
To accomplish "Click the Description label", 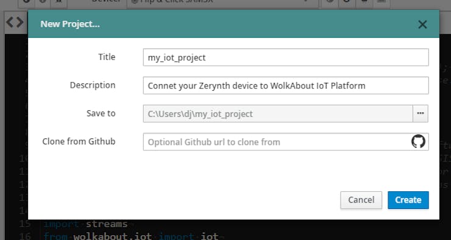I will pos(93,85).
